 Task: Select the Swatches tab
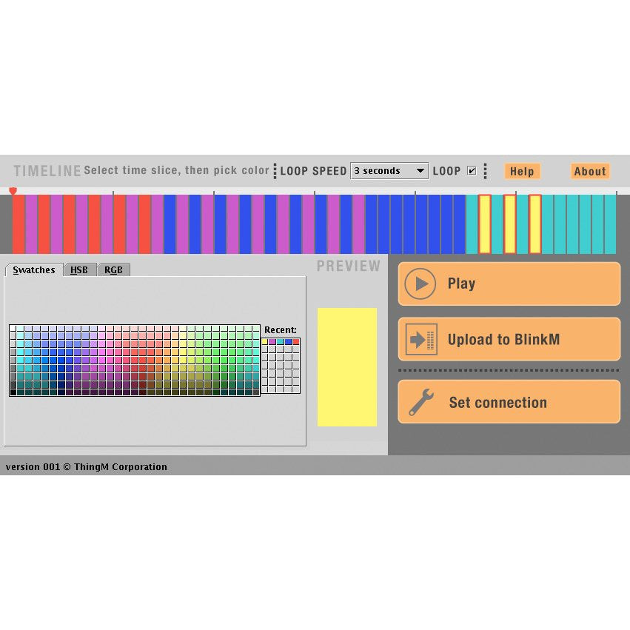point(34,270)
